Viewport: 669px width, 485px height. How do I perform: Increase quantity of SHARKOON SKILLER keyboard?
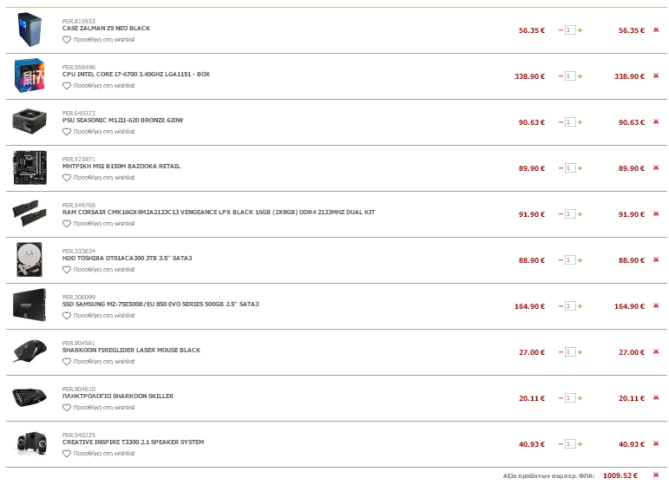pos(580,398)
